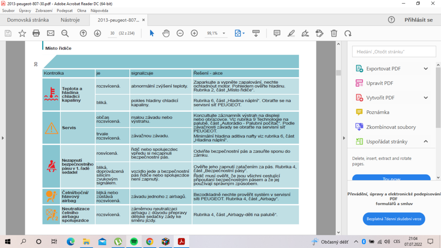This screenshot has width=441, height=248.
Task: Go to previous page arrow
Action: point(83,33)
